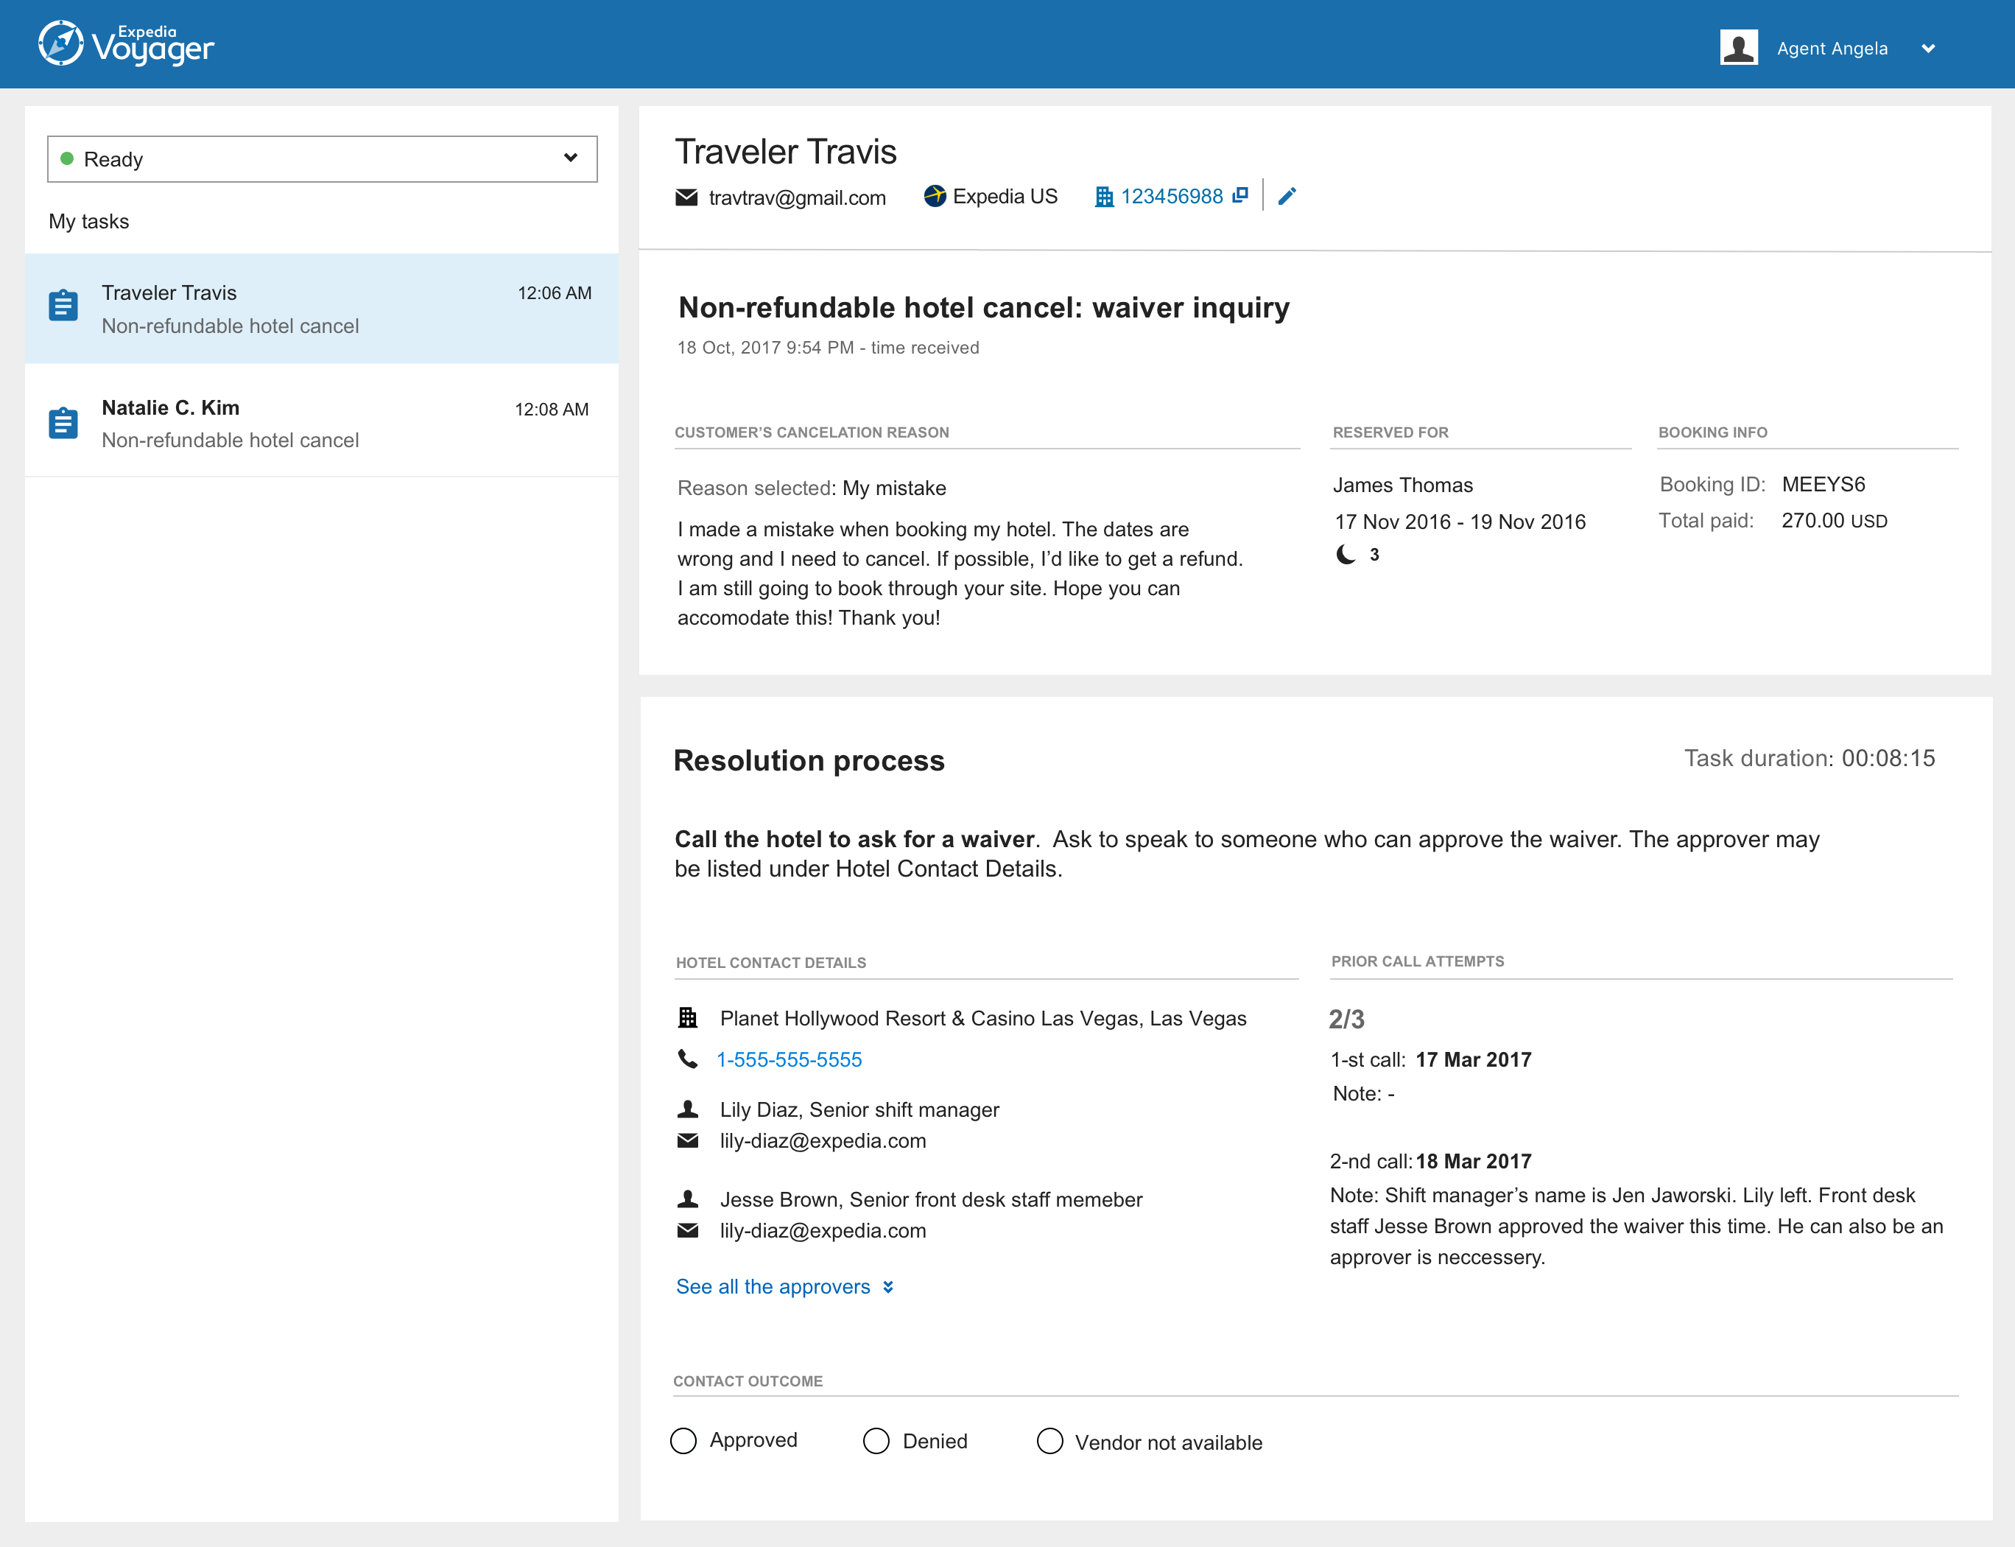Expand the Agent Angela account menu arrow
Screen dimensions: 2015x1547
click(x=1929, y=49)
